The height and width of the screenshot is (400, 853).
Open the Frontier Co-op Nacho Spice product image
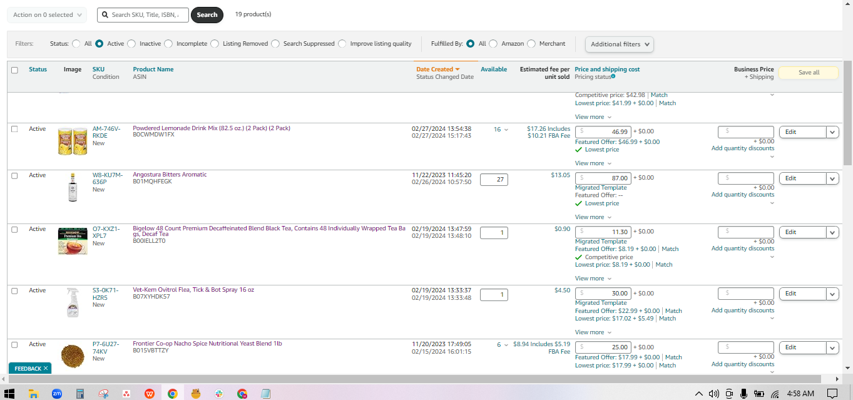pos(73,356)
